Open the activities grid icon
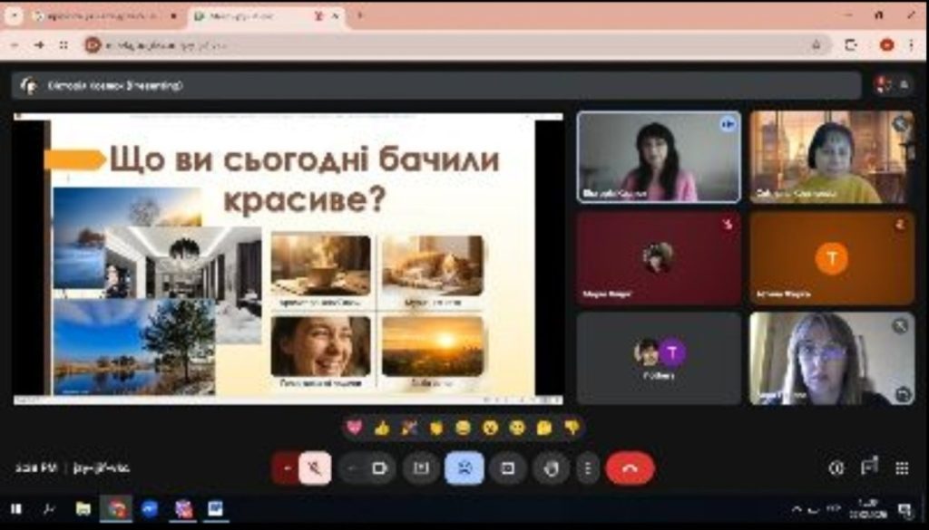Viewport: 929px width, 530px height. coord(902,467)
